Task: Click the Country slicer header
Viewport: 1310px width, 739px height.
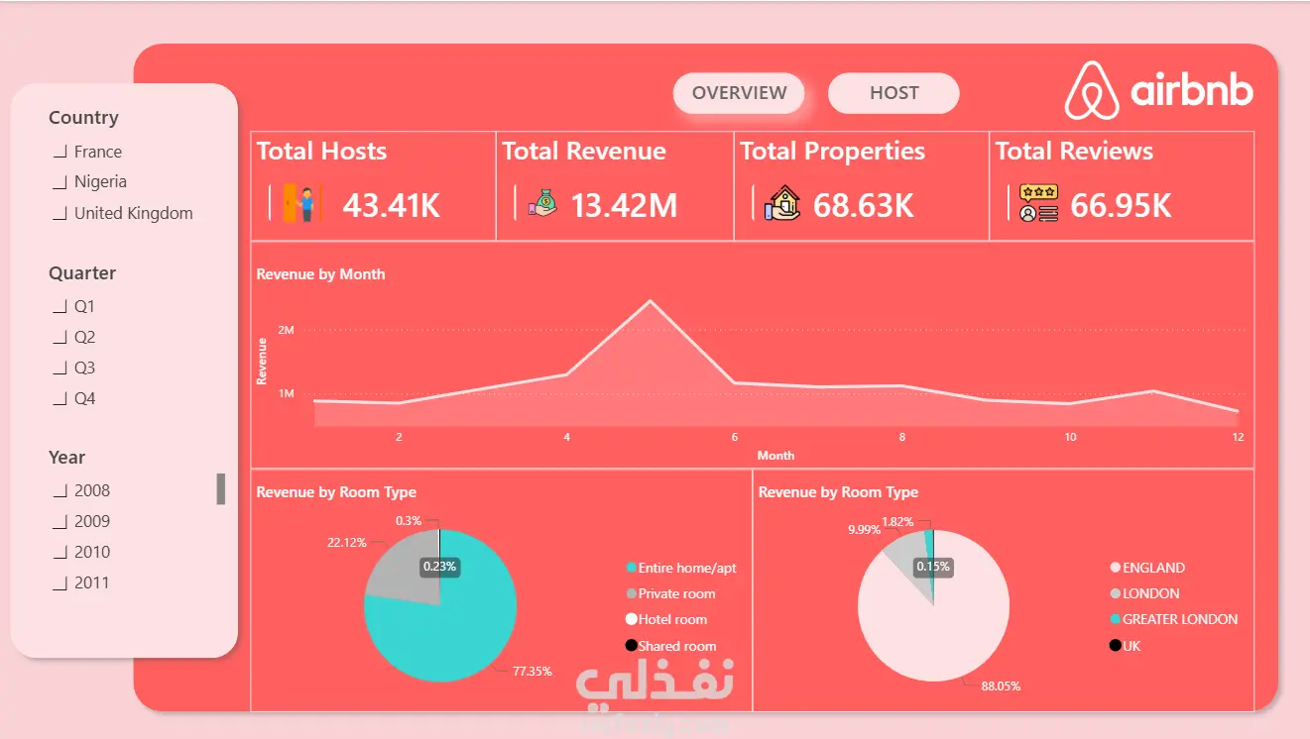Action: [83, 118]
